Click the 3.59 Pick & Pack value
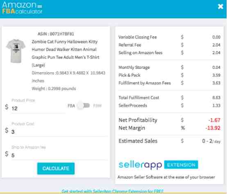227x194 pixels. pyautogui.click(x=216, y=75)
